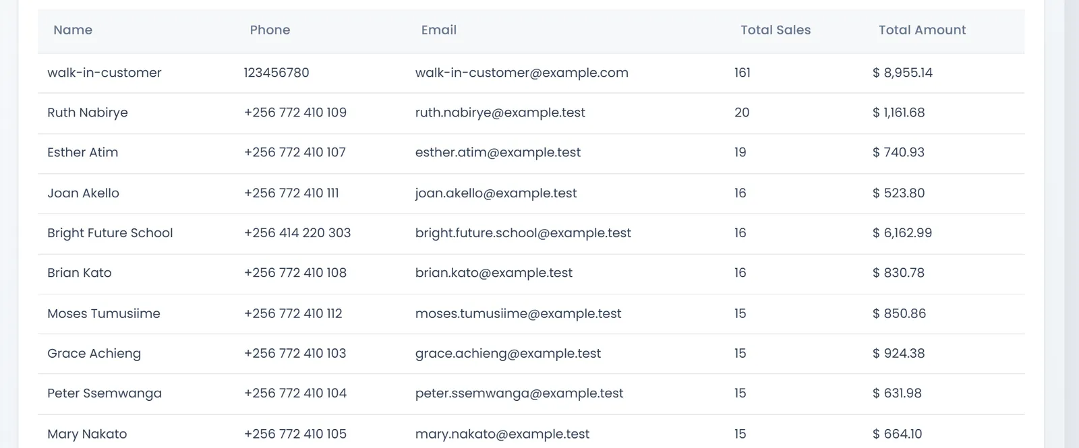The width and height of the screenshot is (1079, 448).
Task: Click total amount $ 924.38
Action: pos(899,353)
